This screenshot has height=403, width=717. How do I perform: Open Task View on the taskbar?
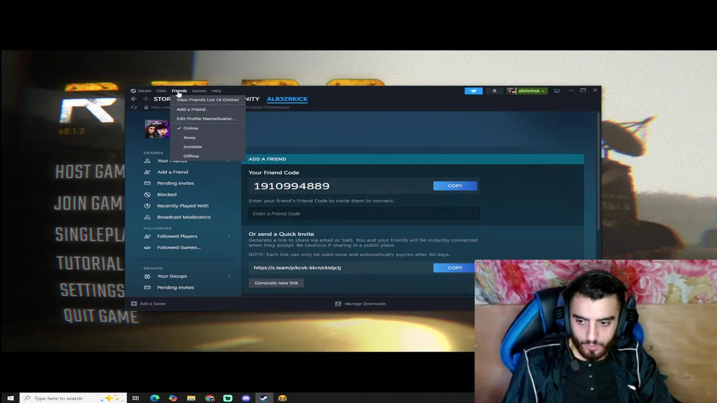point(136,398)
